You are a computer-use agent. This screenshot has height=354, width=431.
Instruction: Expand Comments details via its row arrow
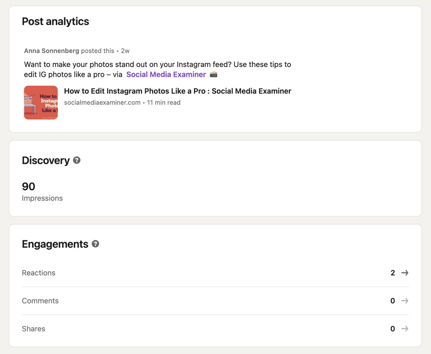pyautogui.click(x=405, y=301)
